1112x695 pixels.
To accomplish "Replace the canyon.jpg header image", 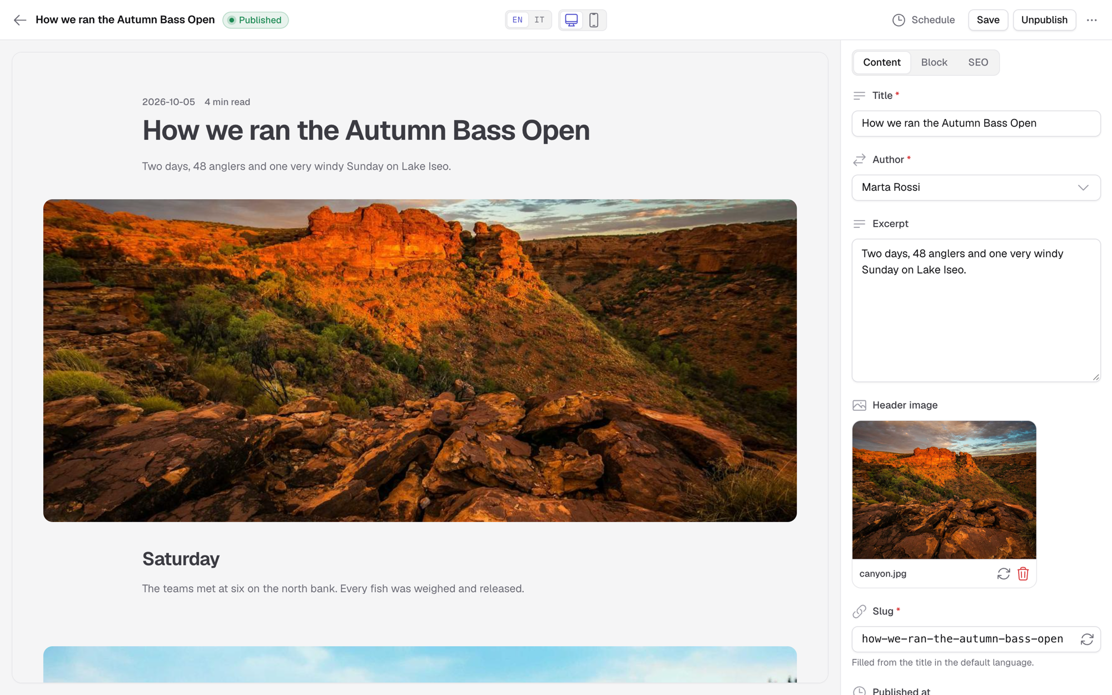I will (x=1003, y=574).
